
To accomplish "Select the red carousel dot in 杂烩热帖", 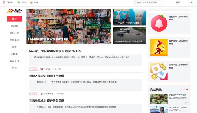I will point(187,89).
